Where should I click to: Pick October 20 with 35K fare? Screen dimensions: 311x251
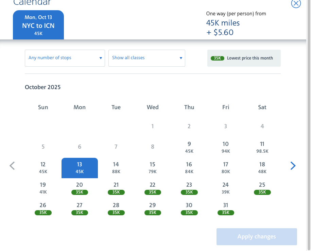click(80, 188)
